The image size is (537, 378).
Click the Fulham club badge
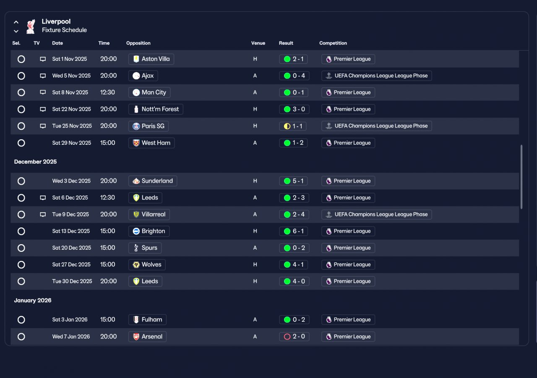click(x=136, y=320)
